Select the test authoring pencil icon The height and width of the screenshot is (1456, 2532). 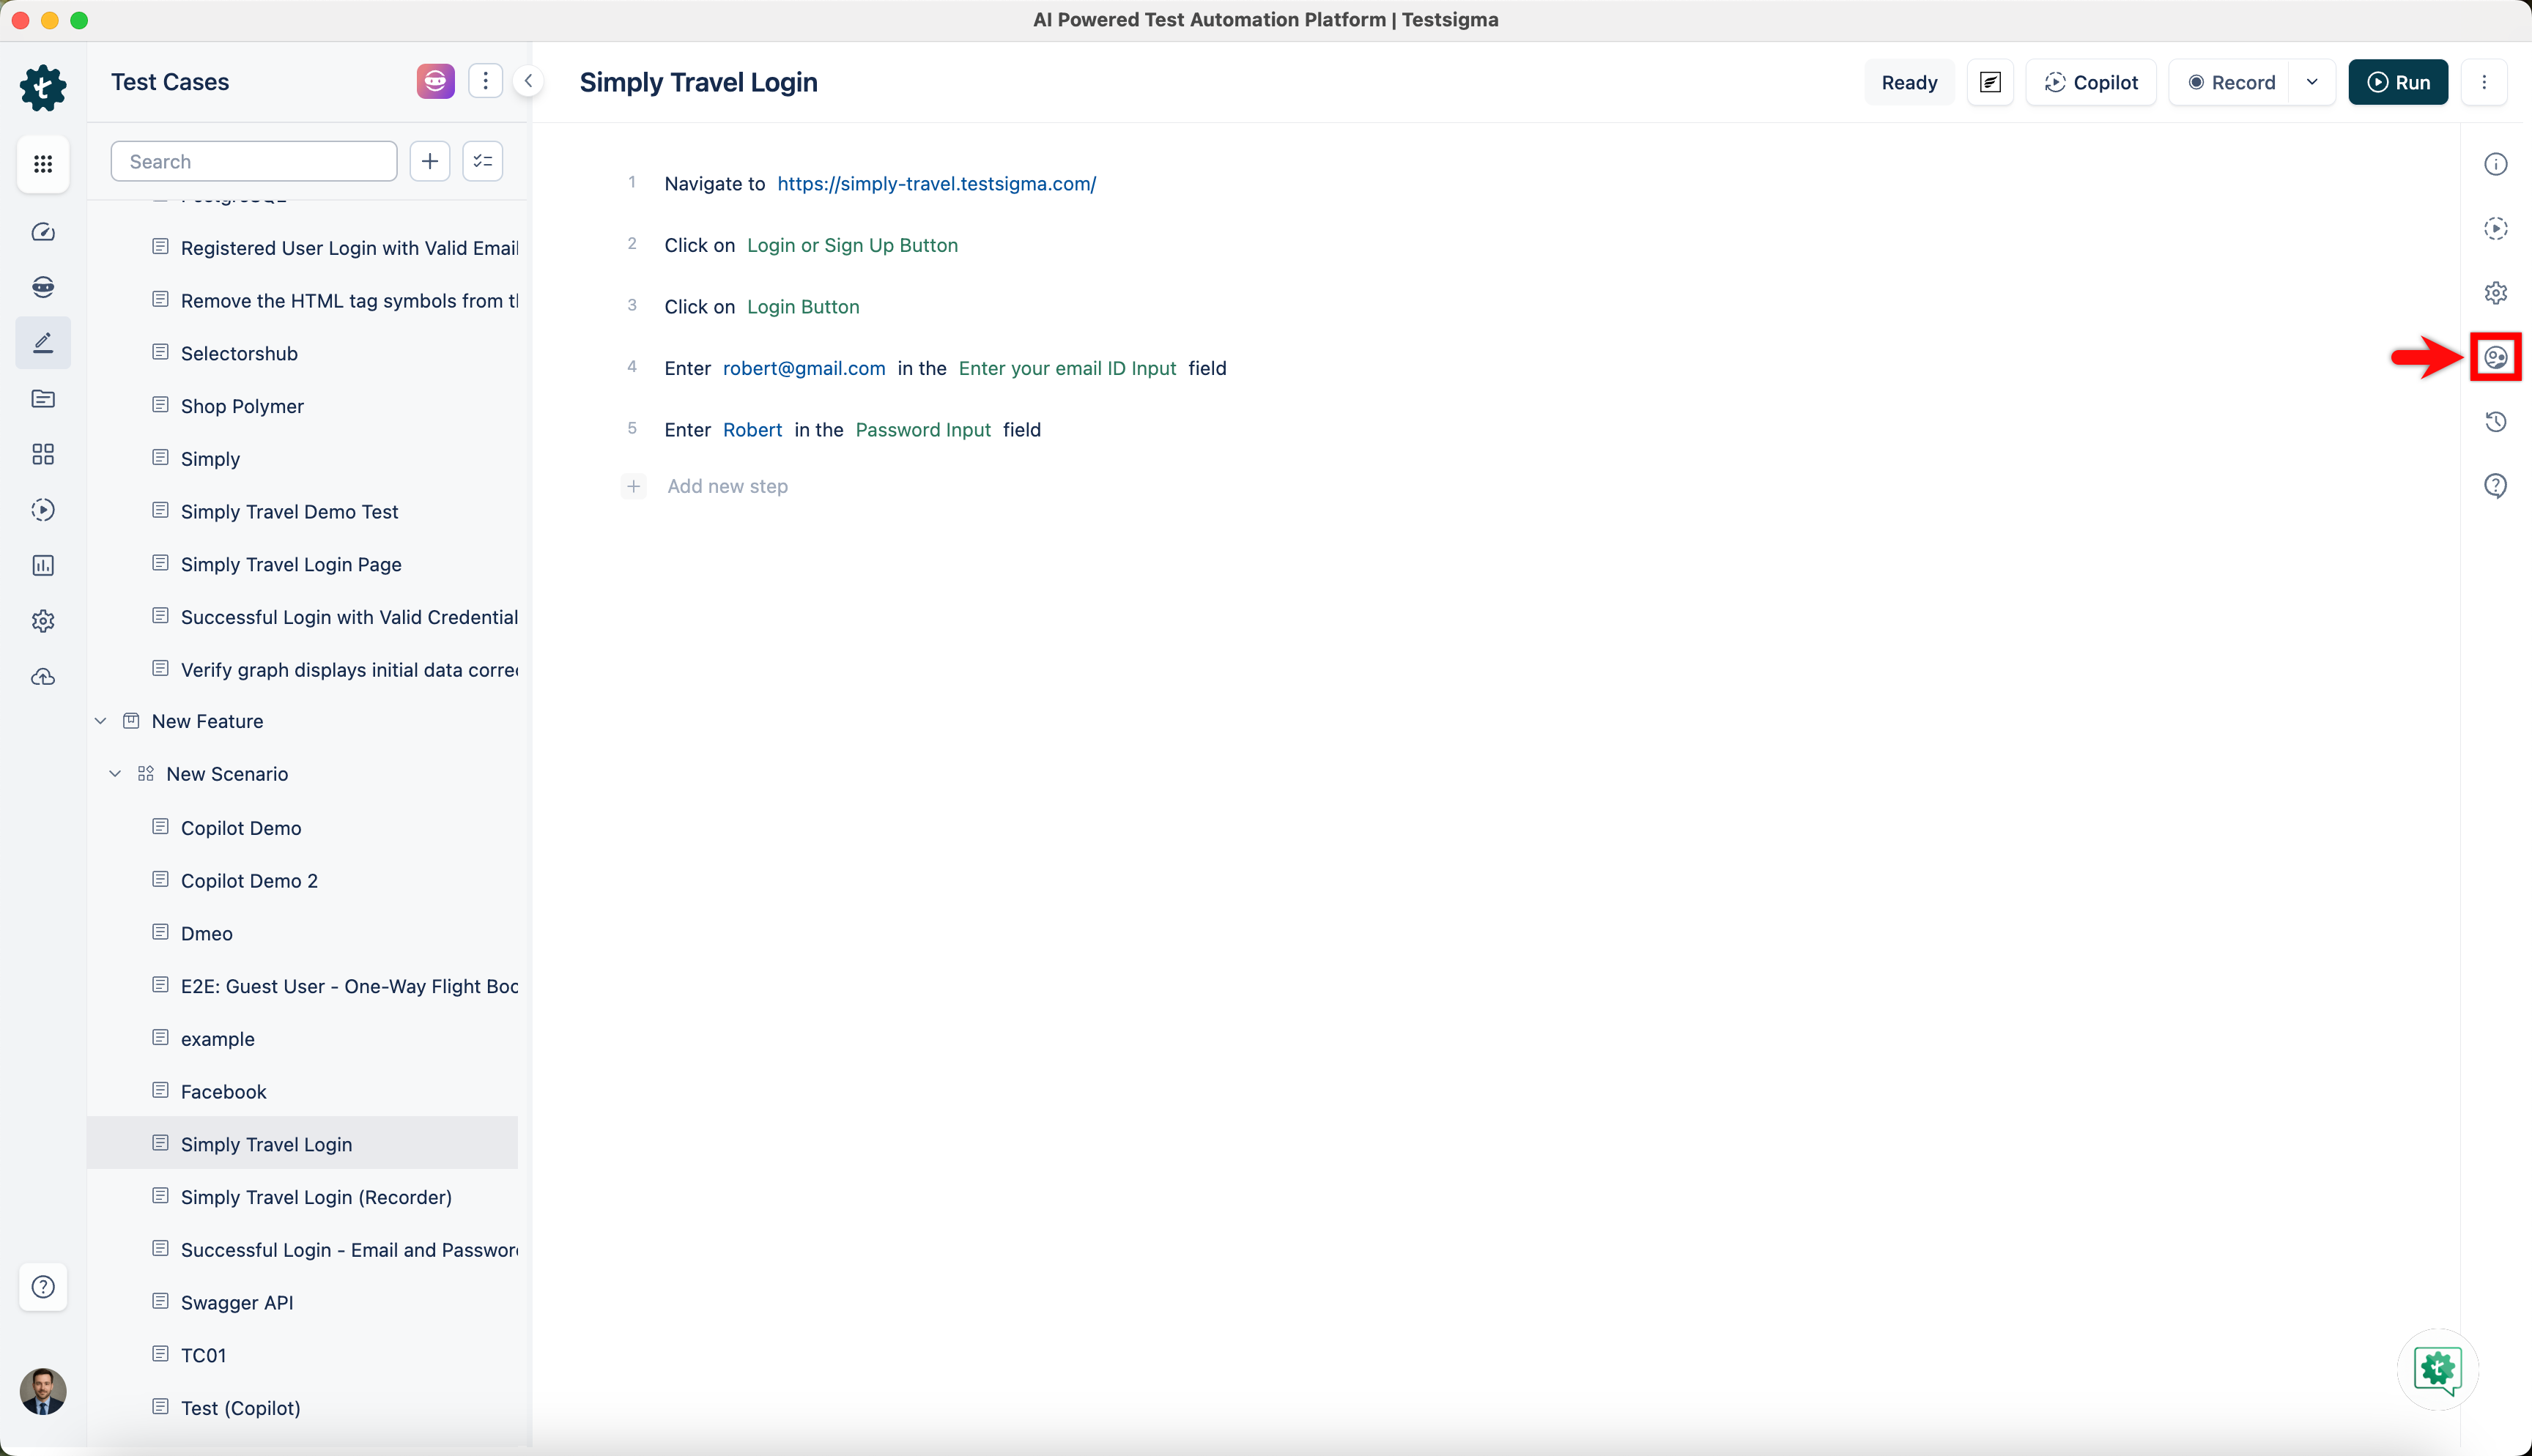(x=43, y=343)
